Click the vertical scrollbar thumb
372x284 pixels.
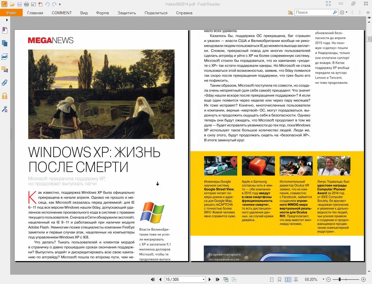pos(369,39)
